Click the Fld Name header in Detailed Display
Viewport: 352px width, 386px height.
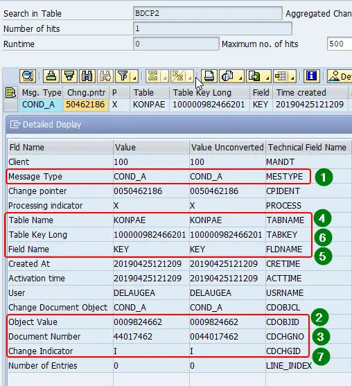60,147
